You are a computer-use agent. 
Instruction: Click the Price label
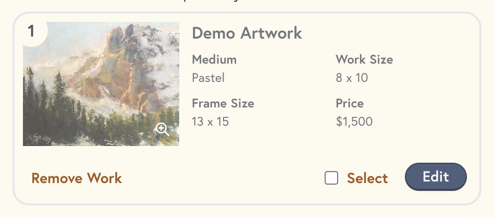point(350,103)
